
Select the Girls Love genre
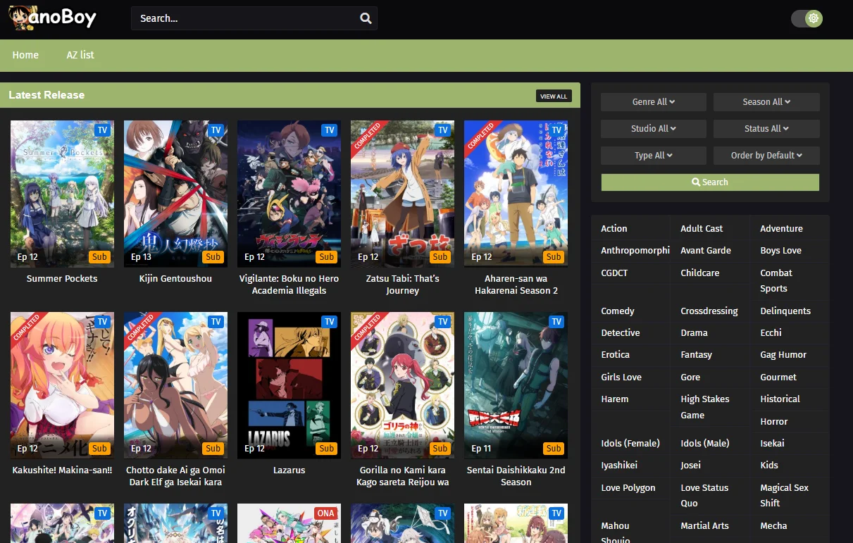coord(621,377)
